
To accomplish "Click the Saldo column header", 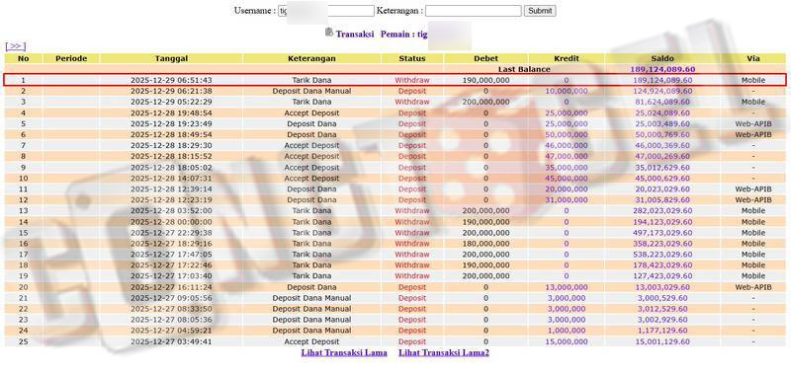I will [662, 58].
